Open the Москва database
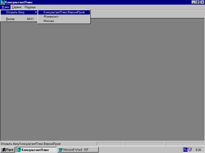Viewport: 205px width, 153px height. [x=64, y=21]
